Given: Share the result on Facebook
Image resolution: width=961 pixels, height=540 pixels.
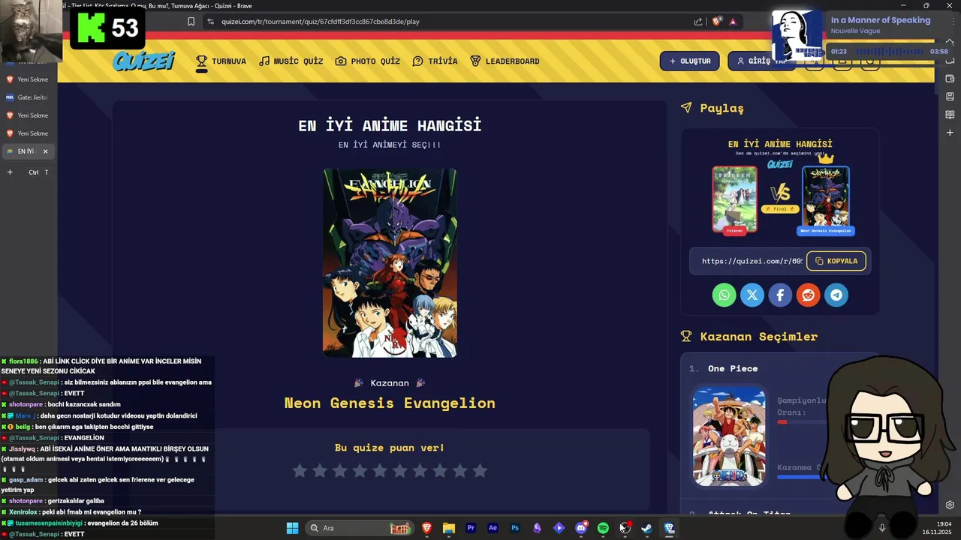Looking at the screenshot, I should [780, 295].
